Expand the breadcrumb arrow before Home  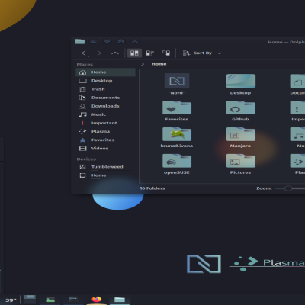pos(143,64)
